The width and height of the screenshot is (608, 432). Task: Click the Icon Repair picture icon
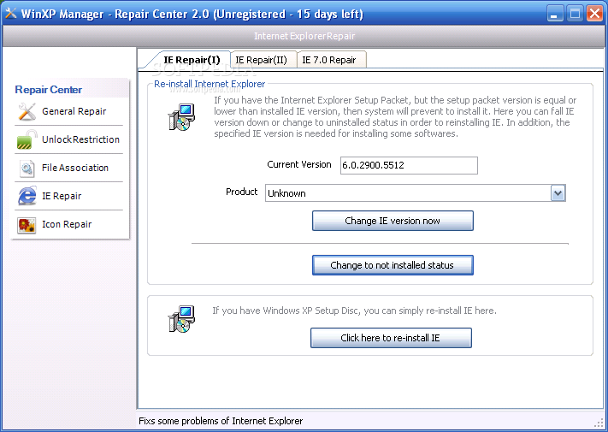27,224
